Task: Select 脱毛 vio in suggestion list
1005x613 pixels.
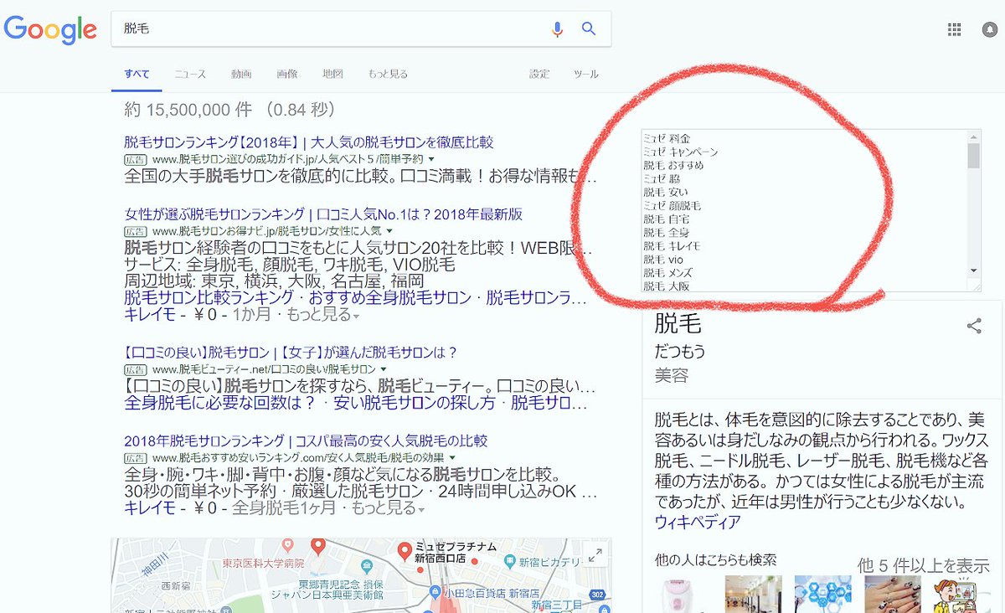Action: [x=663, y=260]
